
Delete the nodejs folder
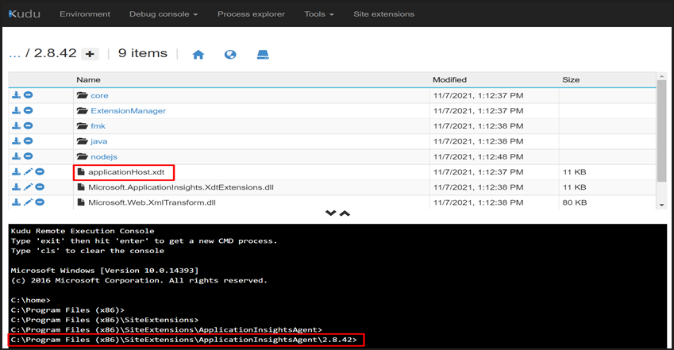(28, 156)
